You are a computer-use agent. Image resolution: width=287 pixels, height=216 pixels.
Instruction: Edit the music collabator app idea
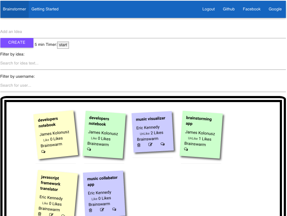pos(102,210)
